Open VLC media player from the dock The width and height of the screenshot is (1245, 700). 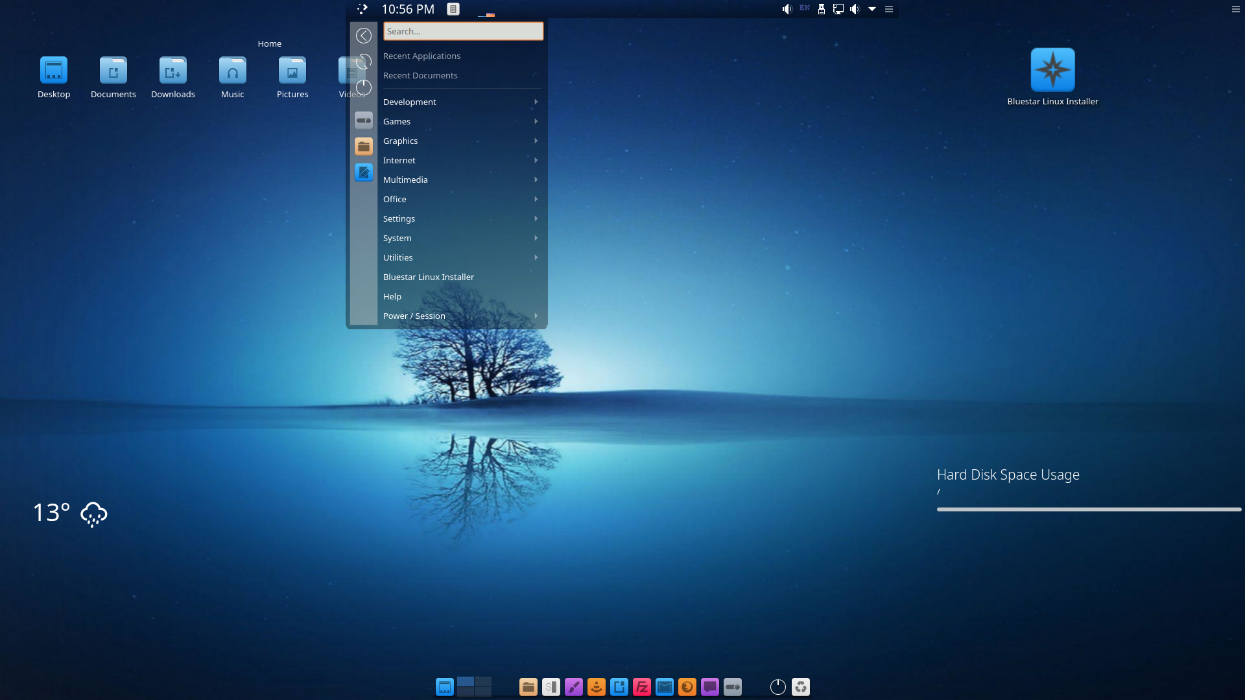tap(597, 687)
